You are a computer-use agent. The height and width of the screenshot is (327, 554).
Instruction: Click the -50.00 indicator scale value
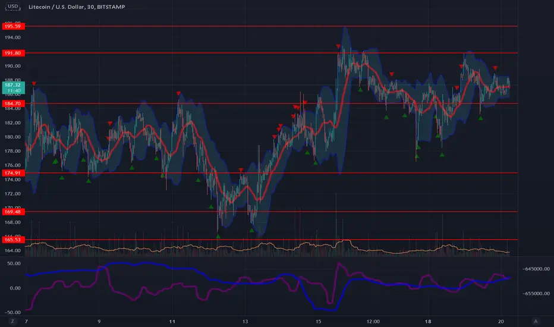(12, 313)
